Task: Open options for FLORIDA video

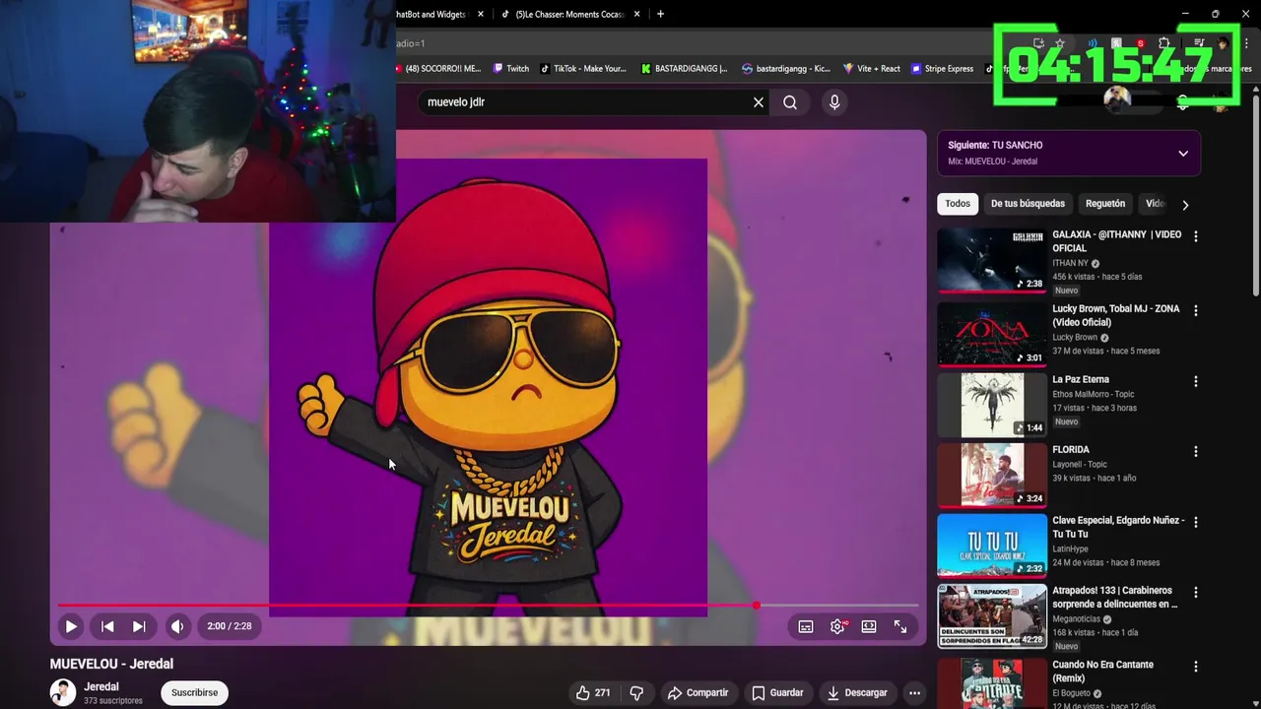Action: (1195, 452)
